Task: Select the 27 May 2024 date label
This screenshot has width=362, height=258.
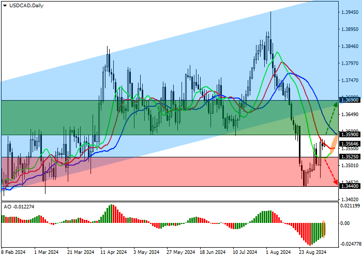Action: tap(181, 252)
